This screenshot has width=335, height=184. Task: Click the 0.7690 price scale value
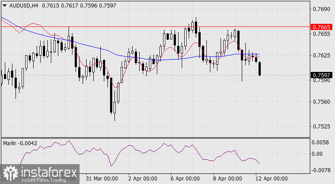point(321,9)
